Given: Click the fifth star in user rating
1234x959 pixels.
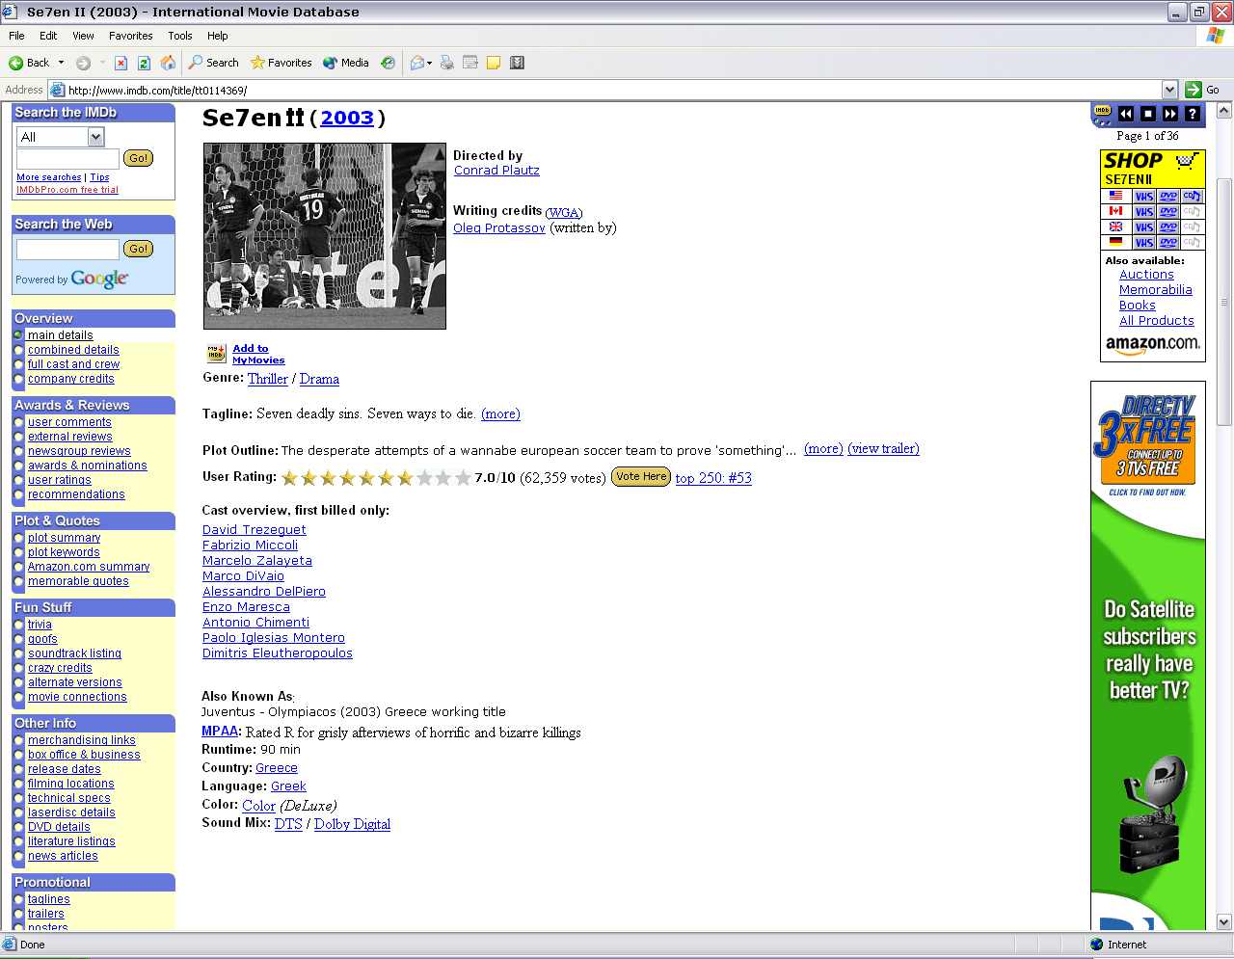Looking at the screenshot, I should click(x=366, y=477).
